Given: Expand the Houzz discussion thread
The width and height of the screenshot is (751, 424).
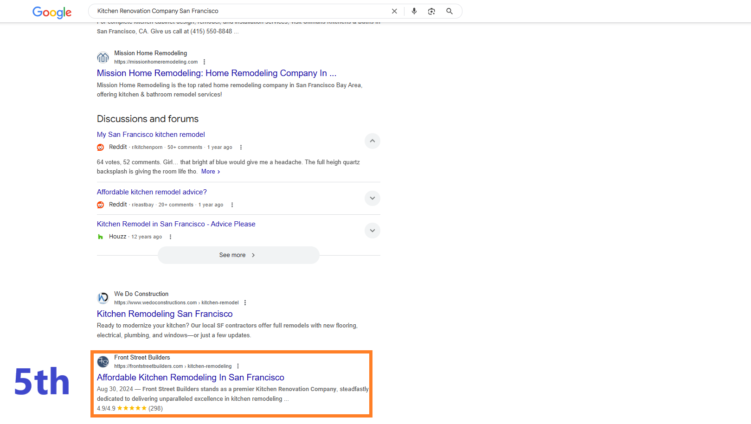Looking at the screenshot, I should pos(372,231).
